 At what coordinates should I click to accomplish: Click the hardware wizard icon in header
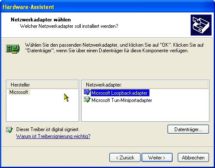click(201, 25)
